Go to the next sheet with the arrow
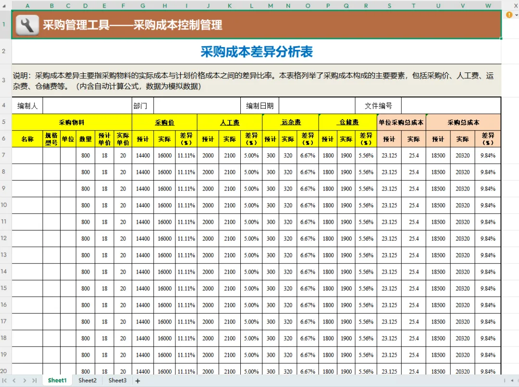The height and width of the screenshot is (387, 519). 25,381
